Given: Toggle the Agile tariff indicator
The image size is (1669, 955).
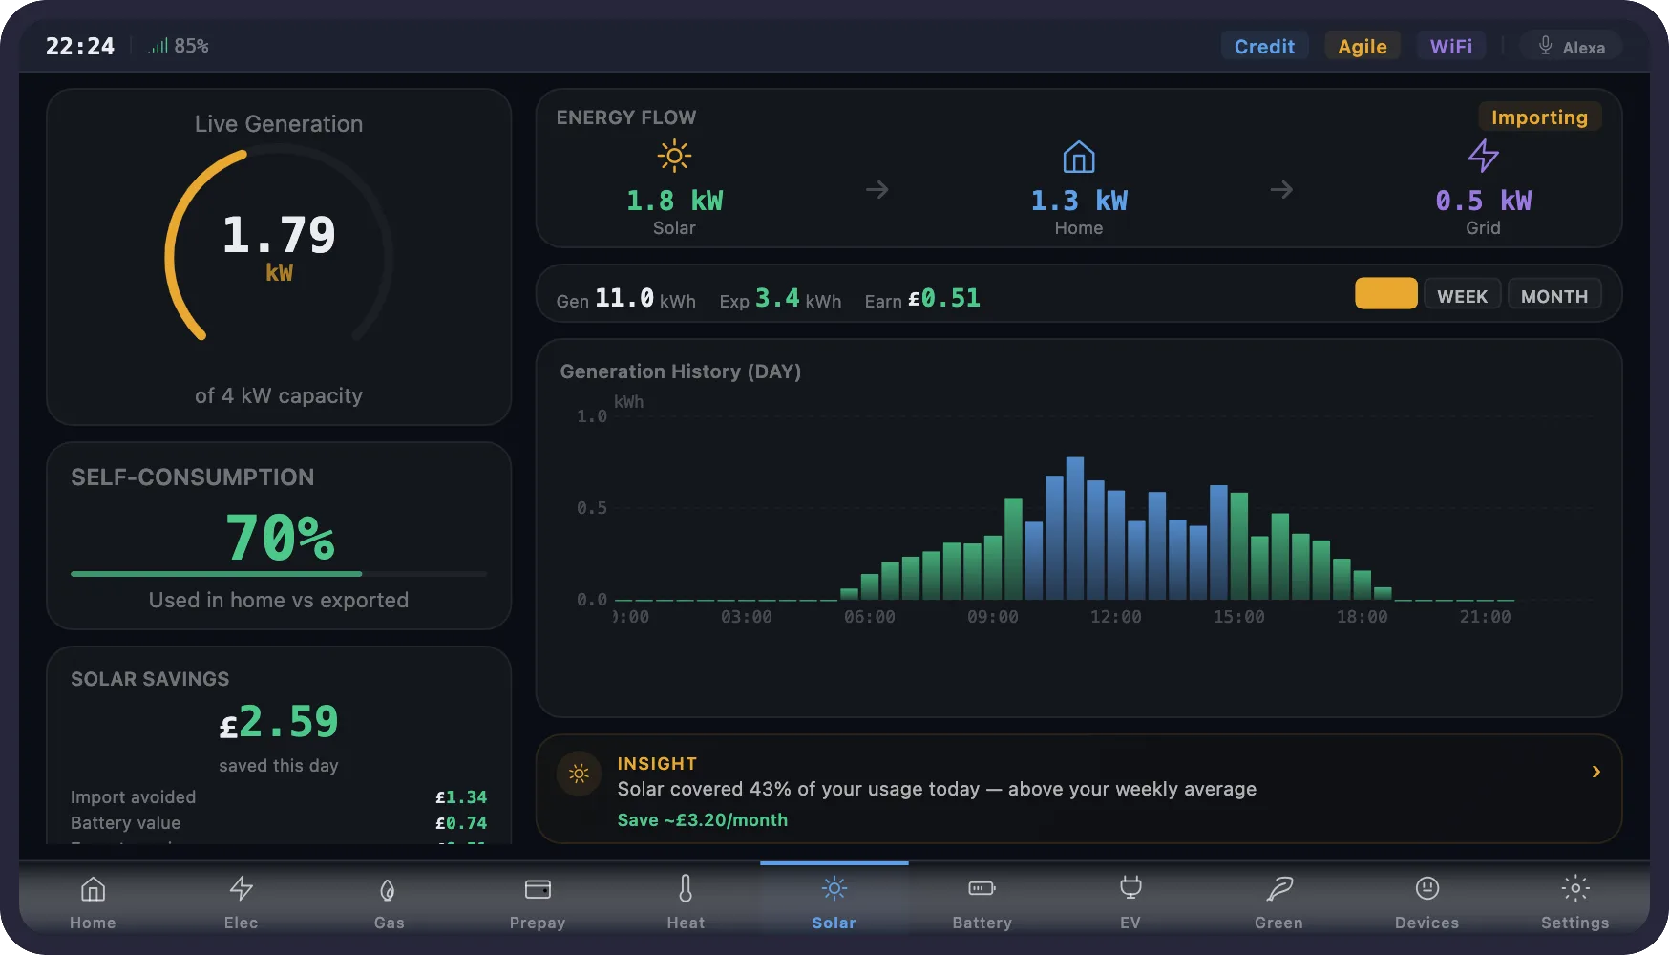Looking at the screenshot, I should (x=1363, y=45).
